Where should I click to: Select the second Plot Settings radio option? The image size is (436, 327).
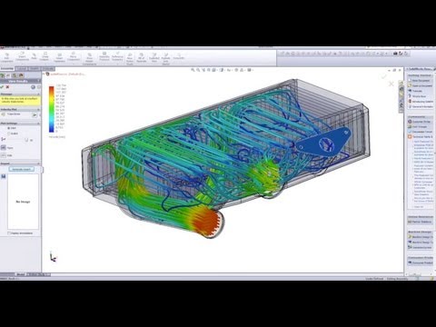[x=9, y=134]
